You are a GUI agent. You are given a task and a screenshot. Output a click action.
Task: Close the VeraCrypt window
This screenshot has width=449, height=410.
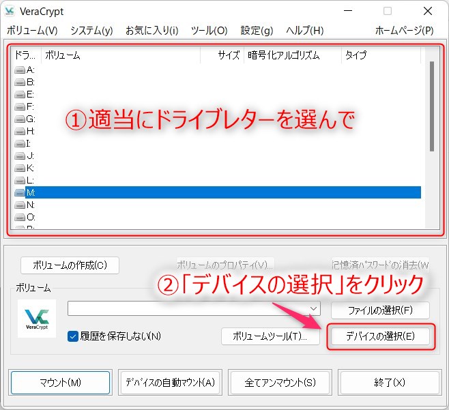click(428, 11)
